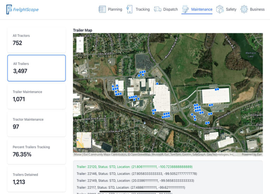This screenshot has width=270, height=194.
Task: Click the Safety box icon
Action: (x=220, y=9)
